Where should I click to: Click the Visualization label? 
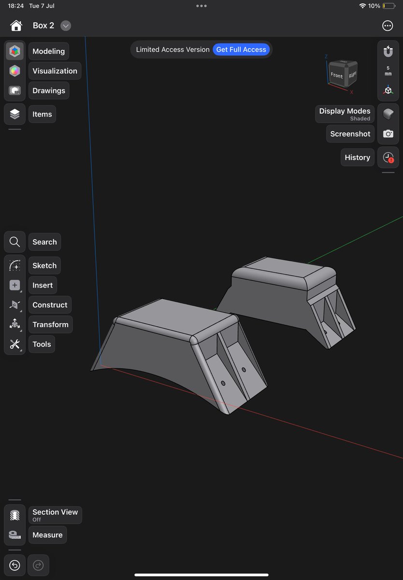click(x=55, y=71)
